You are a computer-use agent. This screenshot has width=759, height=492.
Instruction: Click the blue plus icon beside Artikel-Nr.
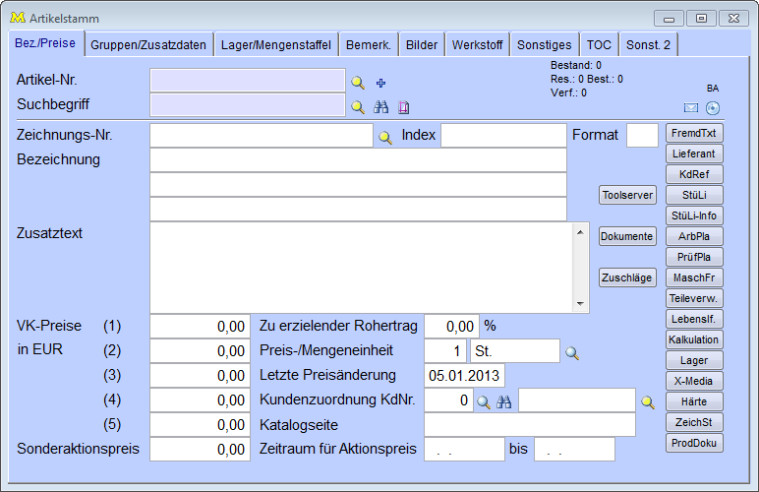click(381, 84)
